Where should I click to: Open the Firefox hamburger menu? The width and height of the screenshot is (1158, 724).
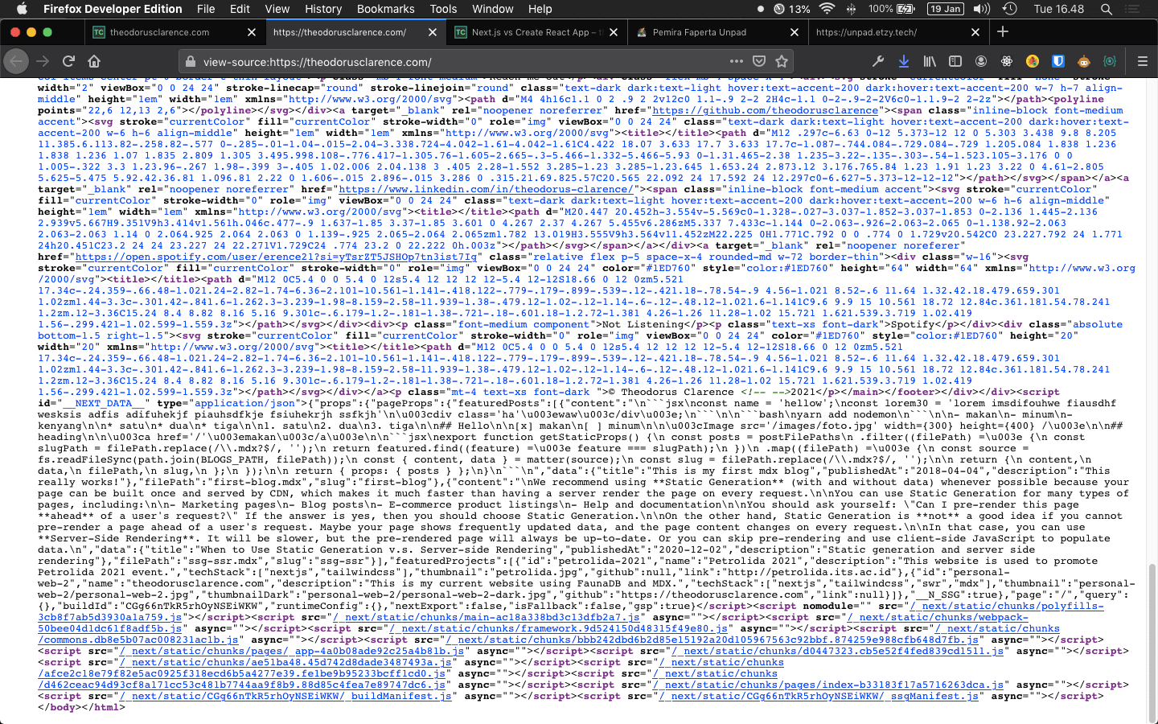tap(1142, 61)
